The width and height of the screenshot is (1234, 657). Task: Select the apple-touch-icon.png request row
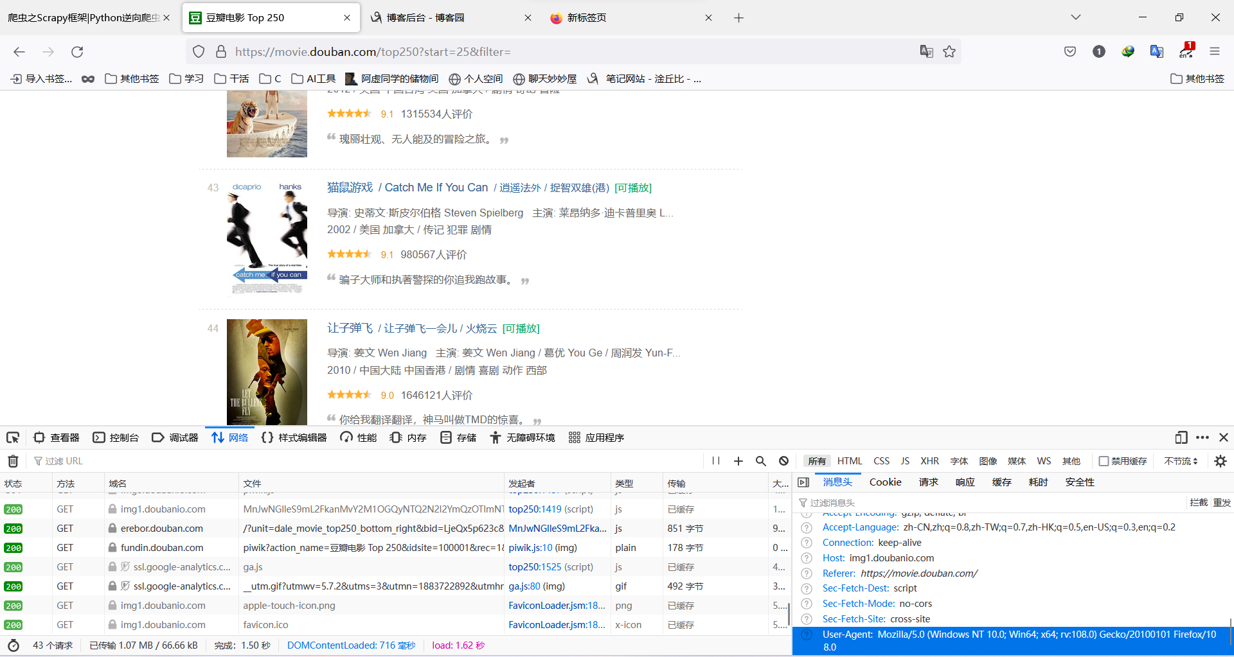click(395, 606)
